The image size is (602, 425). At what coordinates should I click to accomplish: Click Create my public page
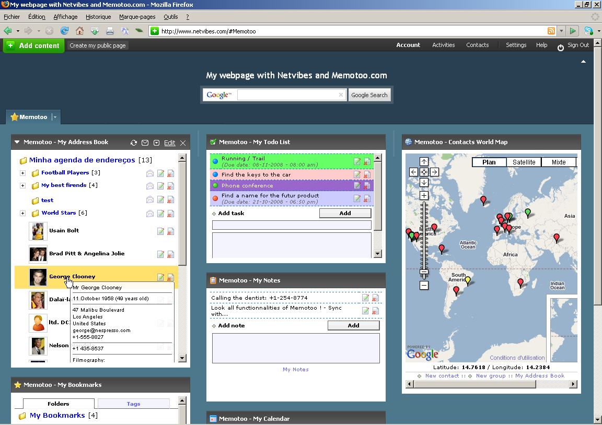click(98, 45)
